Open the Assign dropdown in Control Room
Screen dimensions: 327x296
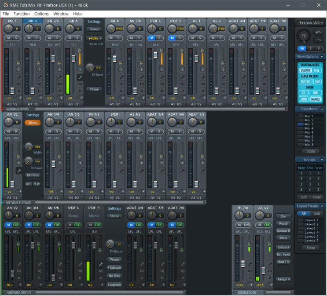(283, 279)
